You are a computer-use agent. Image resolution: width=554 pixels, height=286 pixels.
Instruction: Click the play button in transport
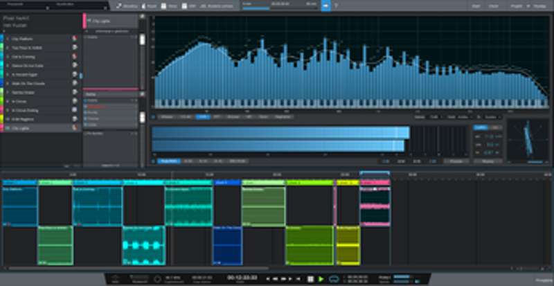click(x=321, y=279)
